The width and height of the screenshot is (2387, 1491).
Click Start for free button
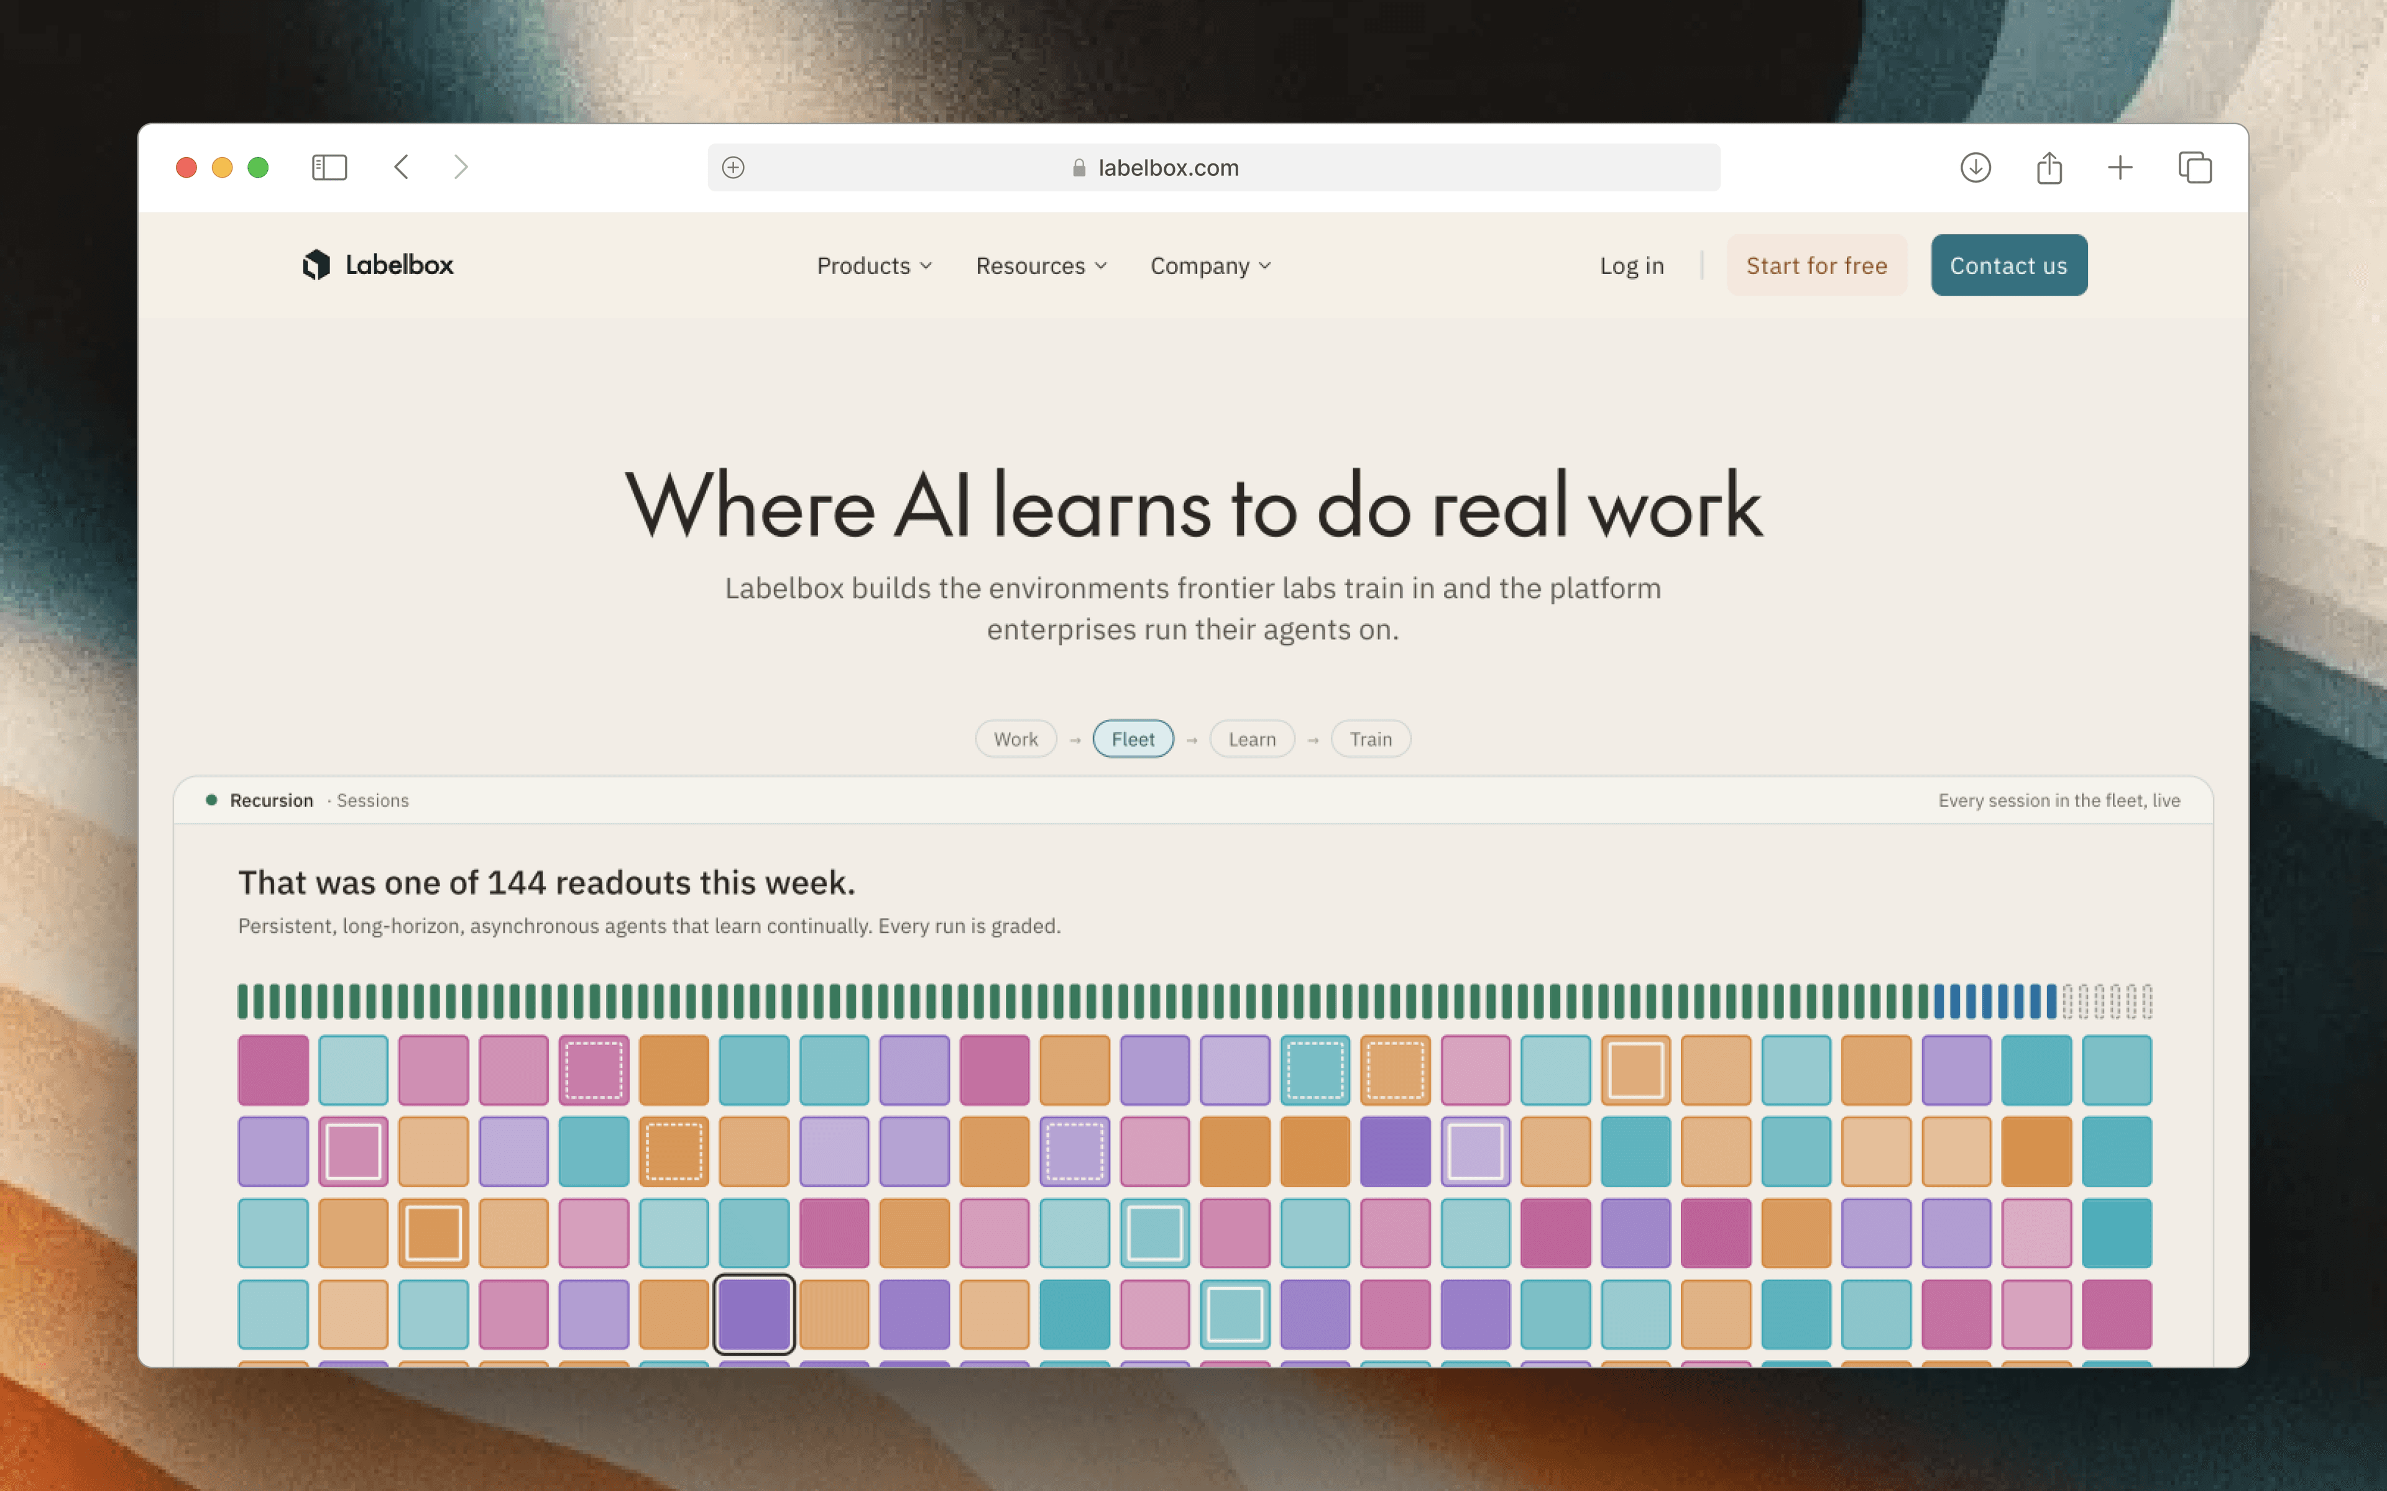pos(1817,265)
